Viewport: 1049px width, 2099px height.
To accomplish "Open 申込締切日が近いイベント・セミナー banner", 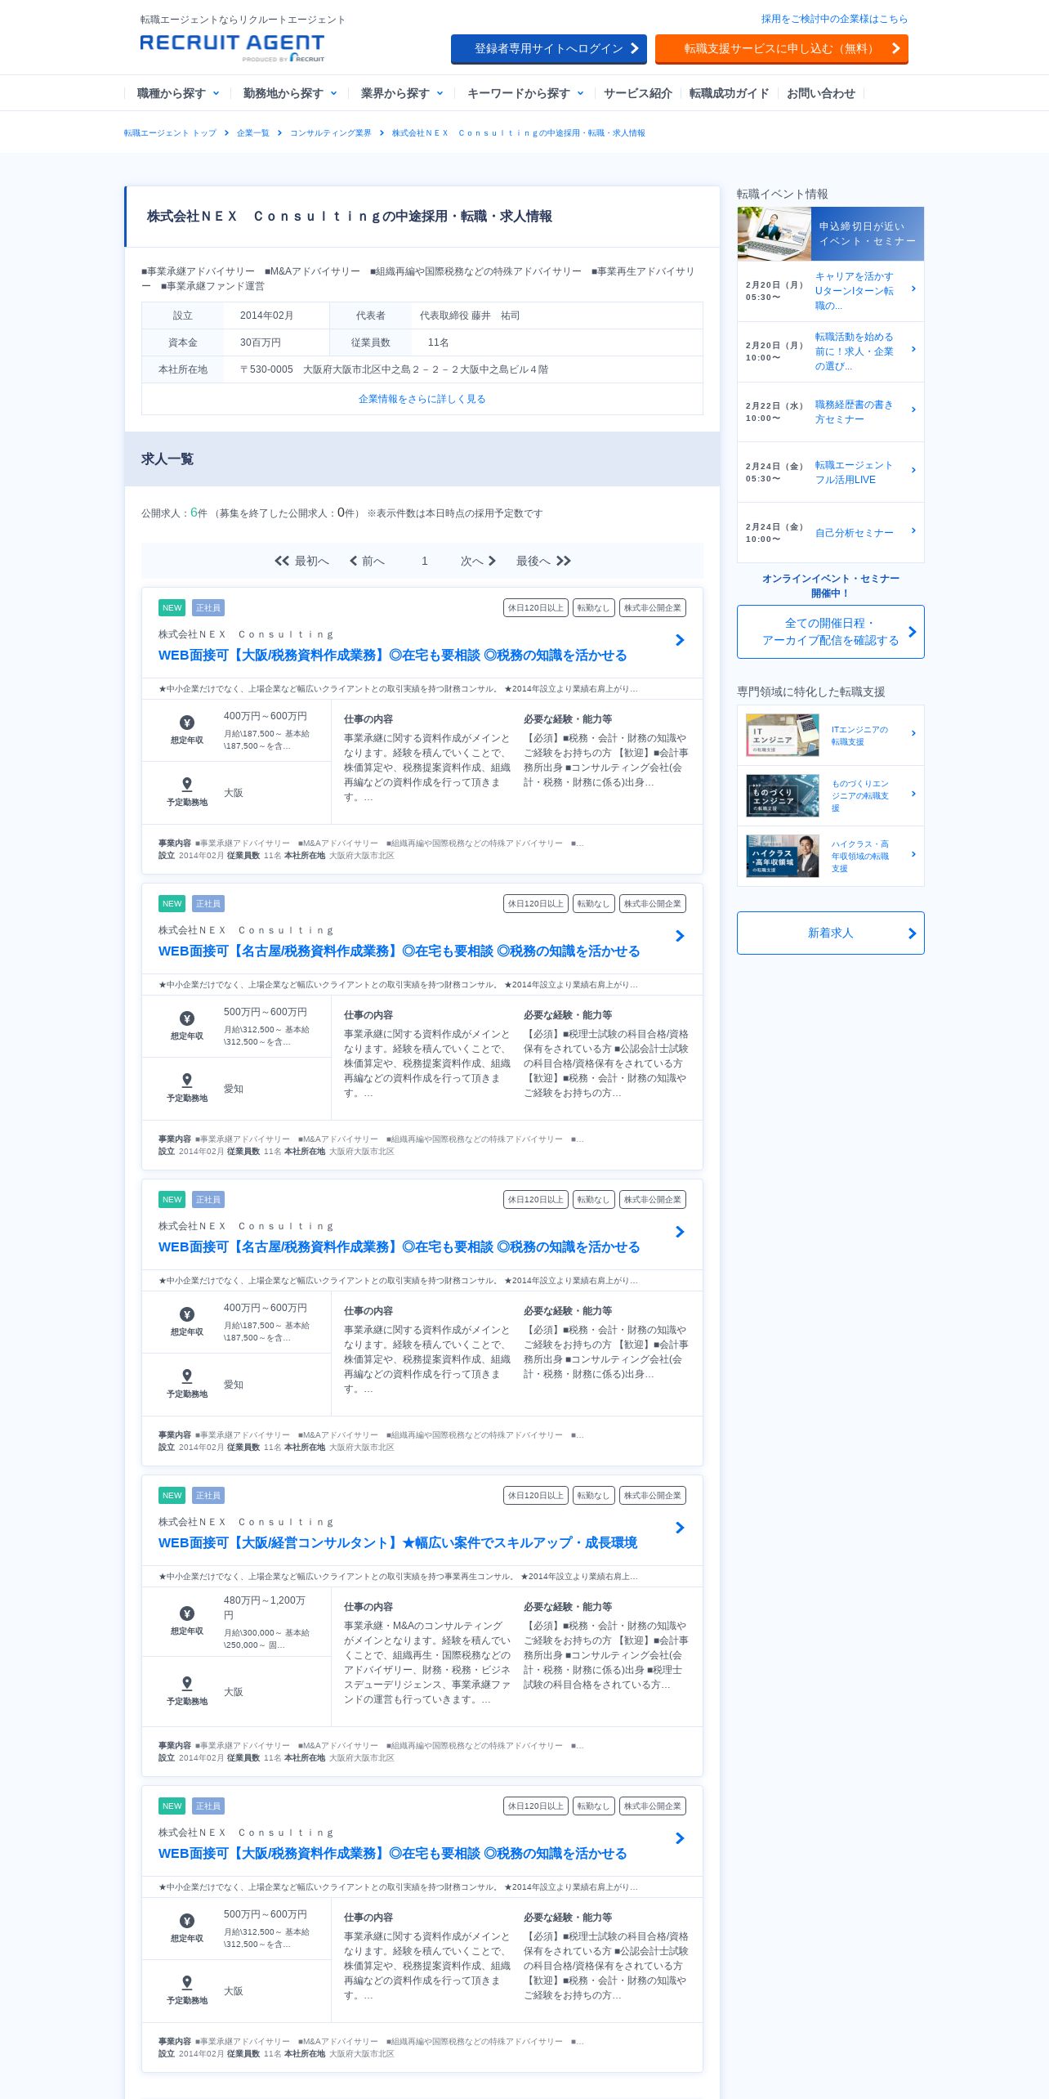I will 831,234.
